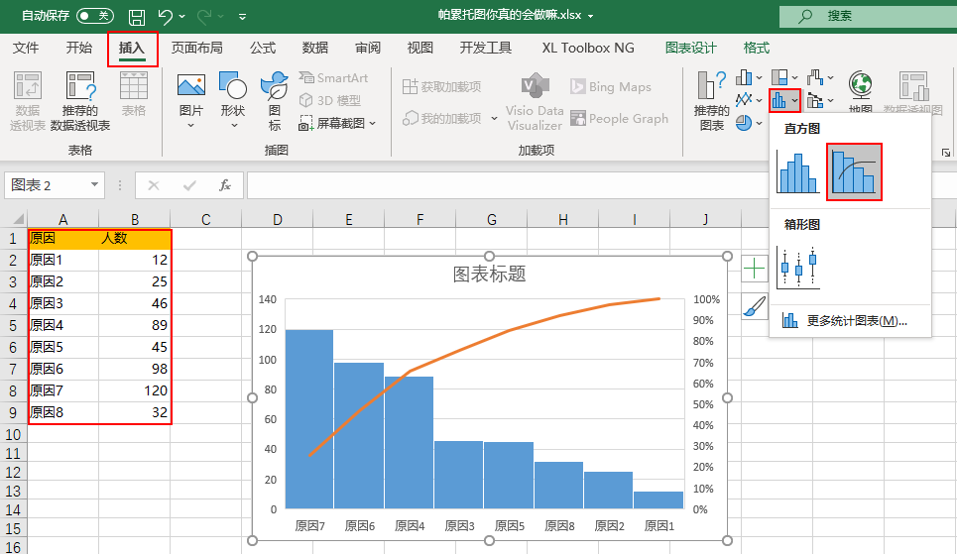Open the 形状 shapes gallery
The height and width of the screenshot is (554, 957).
pyautogui.click(x=232, y=101)
